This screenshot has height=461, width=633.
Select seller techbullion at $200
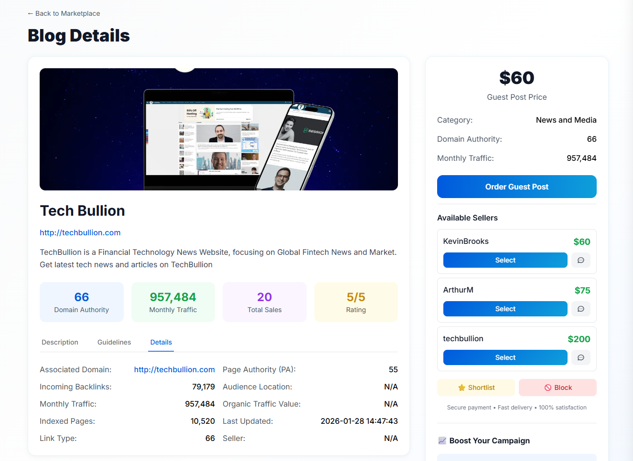point(505,357)
